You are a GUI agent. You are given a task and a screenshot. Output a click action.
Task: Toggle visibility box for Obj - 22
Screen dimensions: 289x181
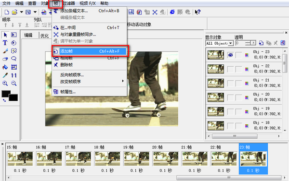click(230, 69)
